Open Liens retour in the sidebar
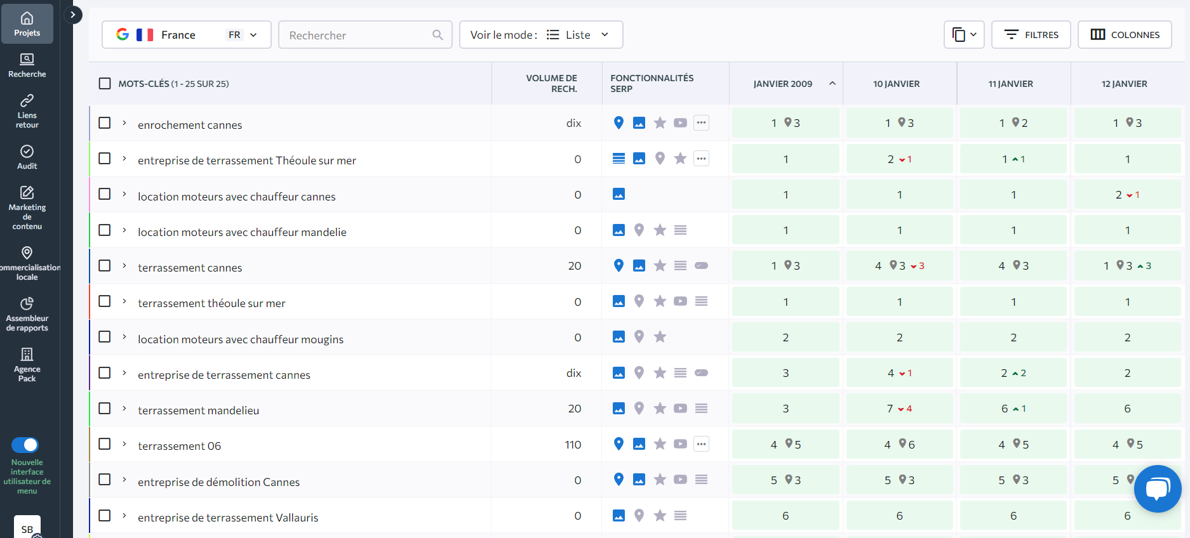The width and height of the screenshot is (1190, 538). point(27,111)
